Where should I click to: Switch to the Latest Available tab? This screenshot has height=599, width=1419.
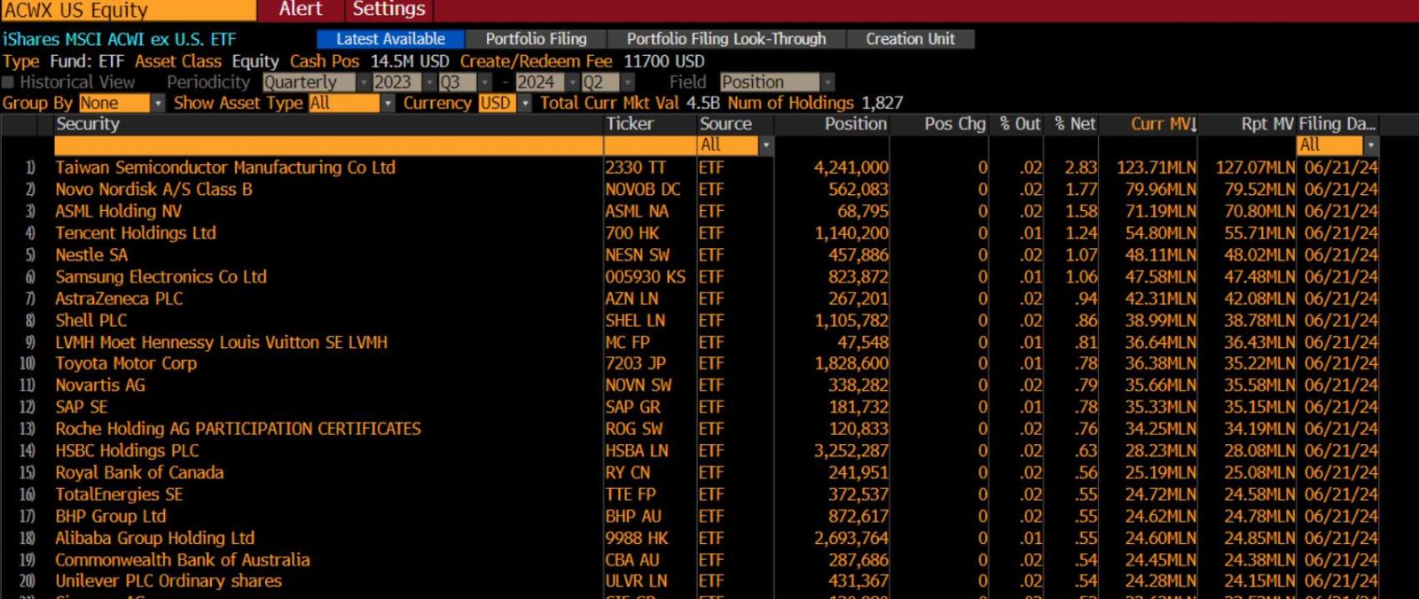click(x=390, y=39)
